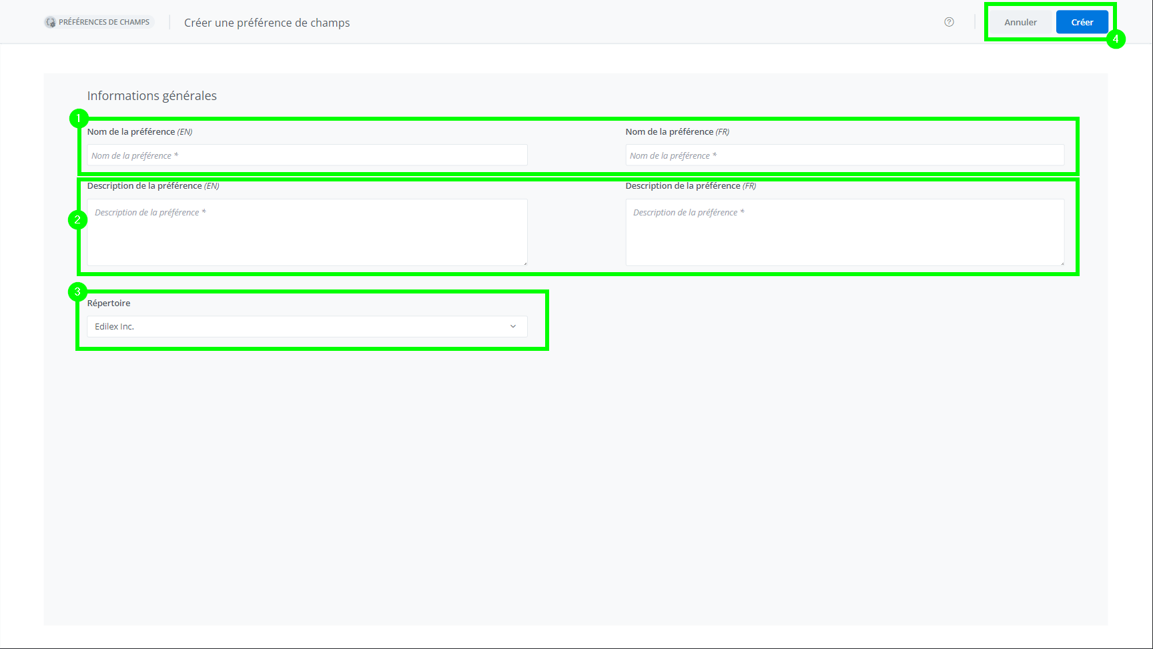Viewport: 1153px width, 649px height.
Task: Expand the Répertoire dropdown showing Edilex Inc.
Action: click(x=307, y=327)
